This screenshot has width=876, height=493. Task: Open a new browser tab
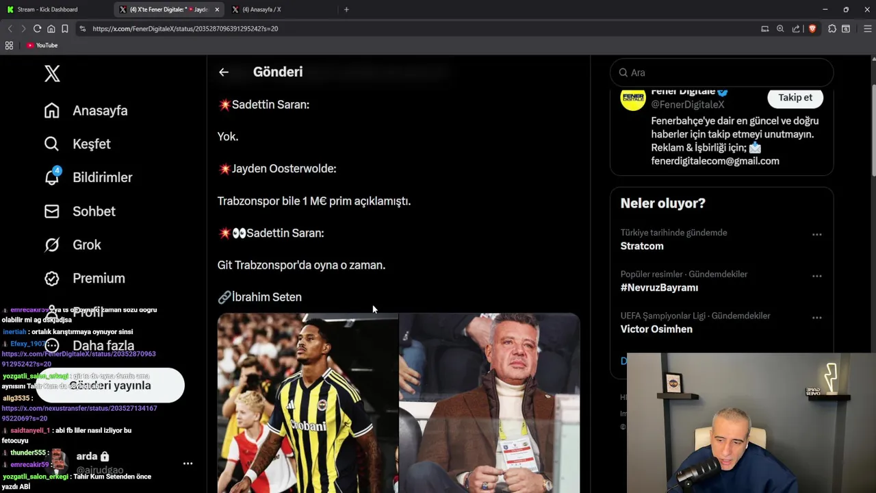346,10
